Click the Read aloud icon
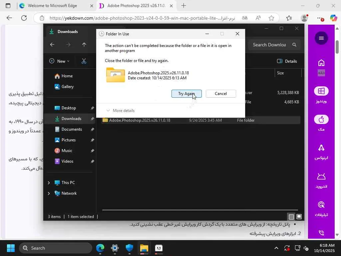 point(258,18)
